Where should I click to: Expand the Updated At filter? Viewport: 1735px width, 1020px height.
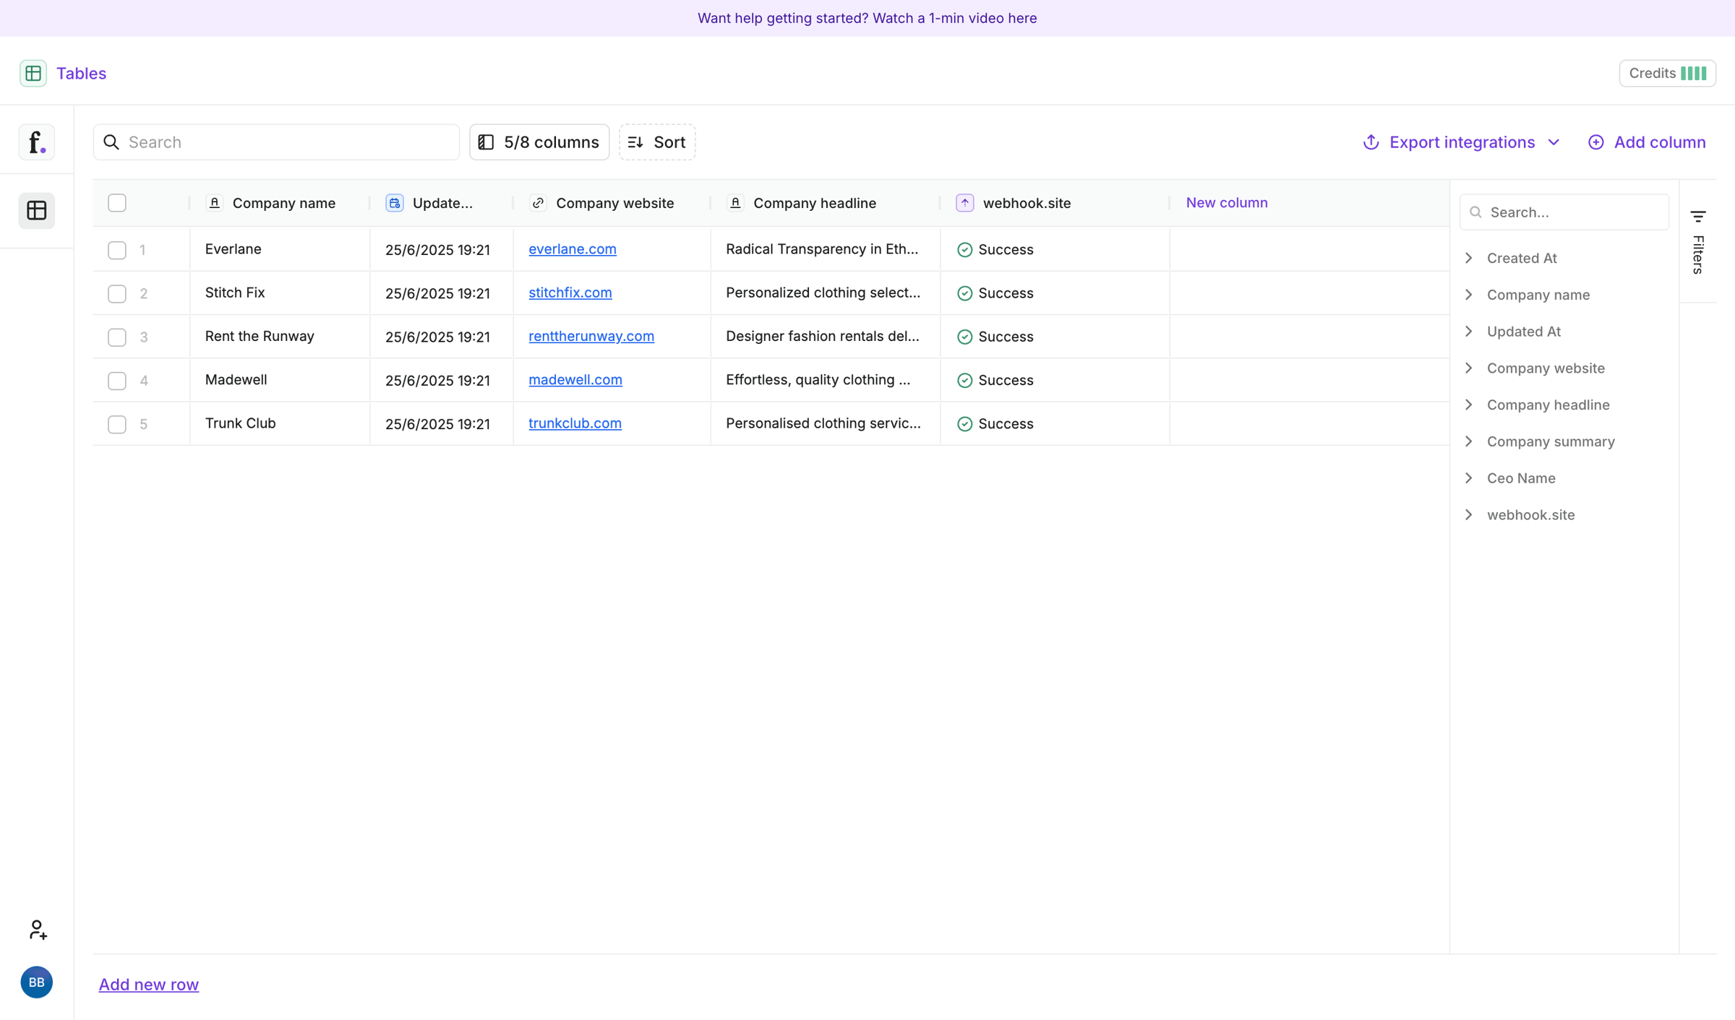point(1470,332)
